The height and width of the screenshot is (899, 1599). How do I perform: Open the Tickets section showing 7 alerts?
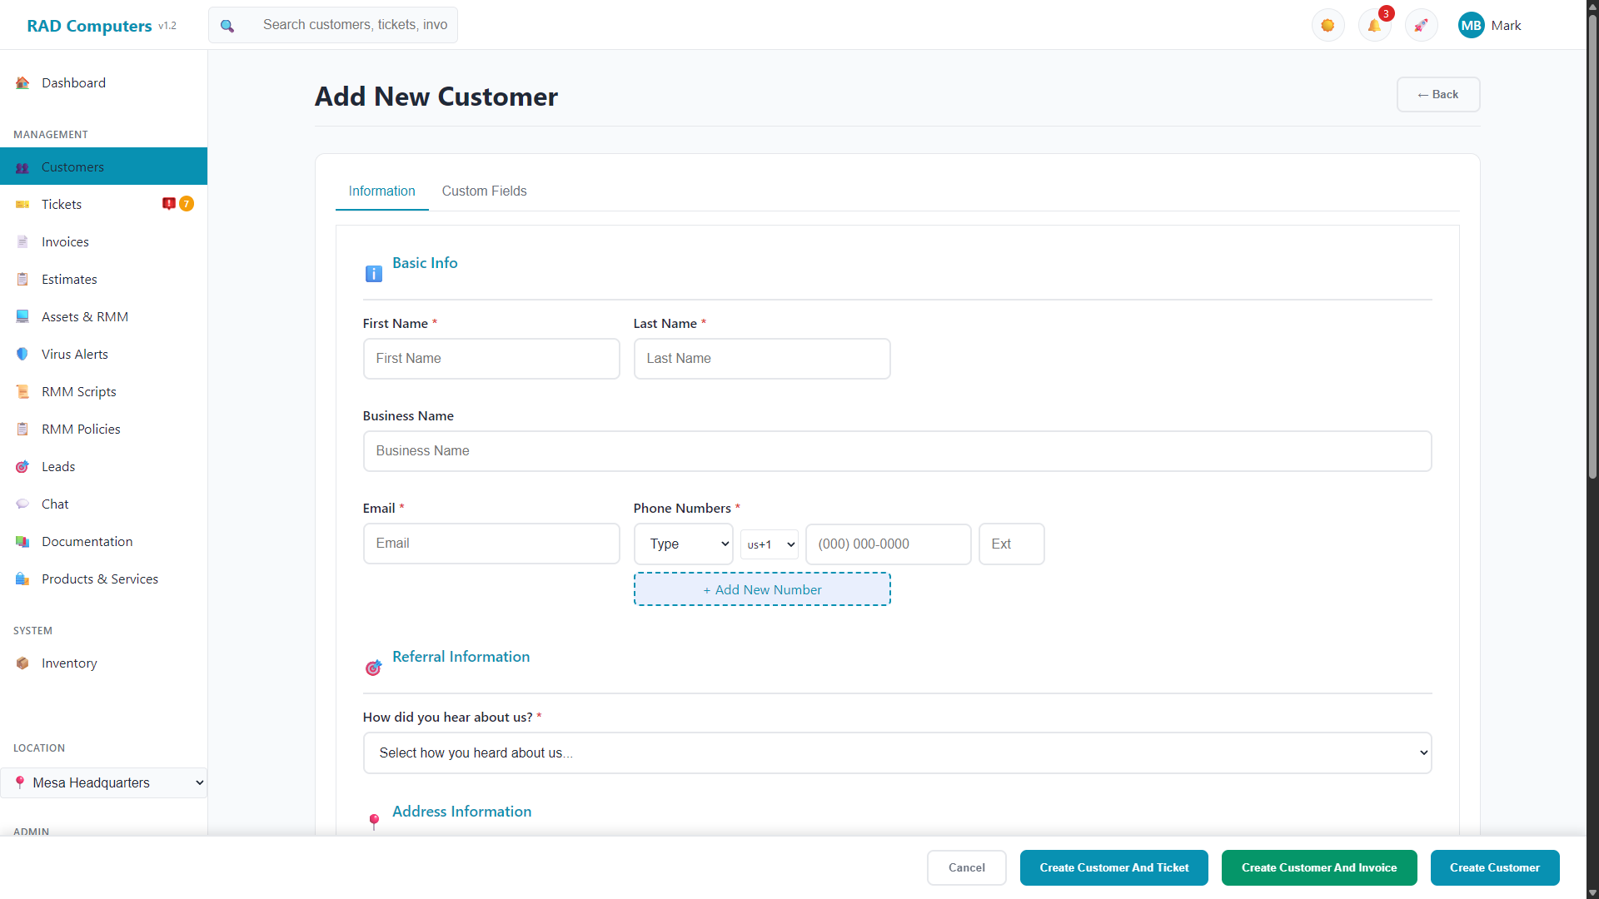click(x=60, y=204)
